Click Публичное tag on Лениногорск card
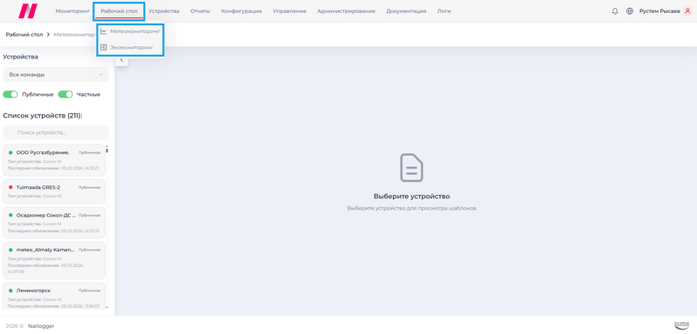The image size is (697, 334). [90, 291]
